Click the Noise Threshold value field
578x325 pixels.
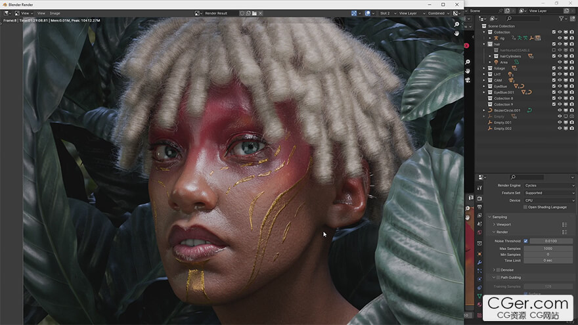(550, 241)
